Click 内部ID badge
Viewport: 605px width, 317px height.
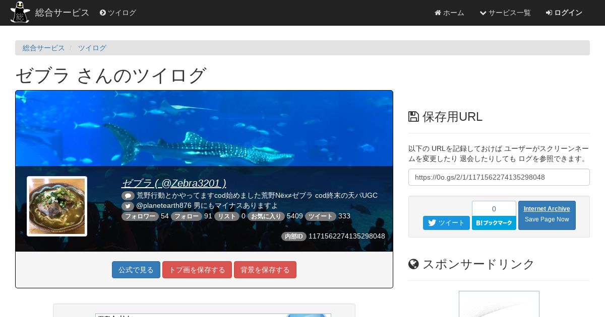pyautogui.click(x=294, y=236)
